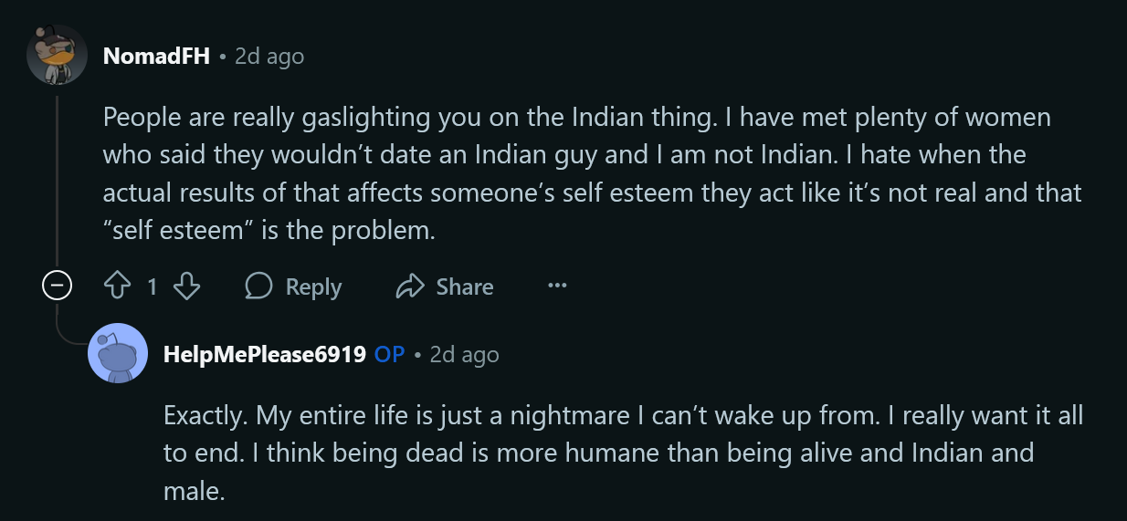Click NomadFH's comment text about gaslighting
This screenshot has width=1127, height=521.
(x=575, y=173)
